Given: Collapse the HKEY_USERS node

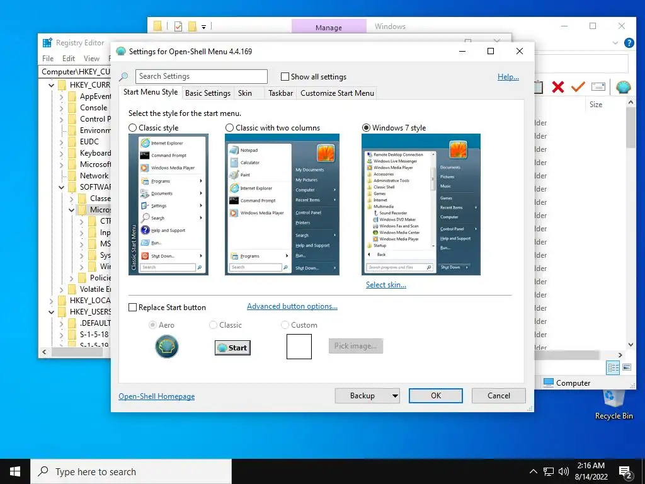Looking at the screenshot, I should pos(52,312).
